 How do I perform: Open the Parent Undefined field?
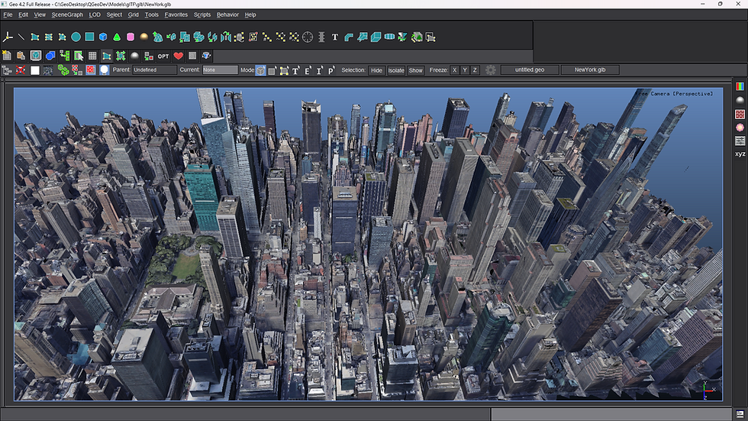(x=154, y=70)
